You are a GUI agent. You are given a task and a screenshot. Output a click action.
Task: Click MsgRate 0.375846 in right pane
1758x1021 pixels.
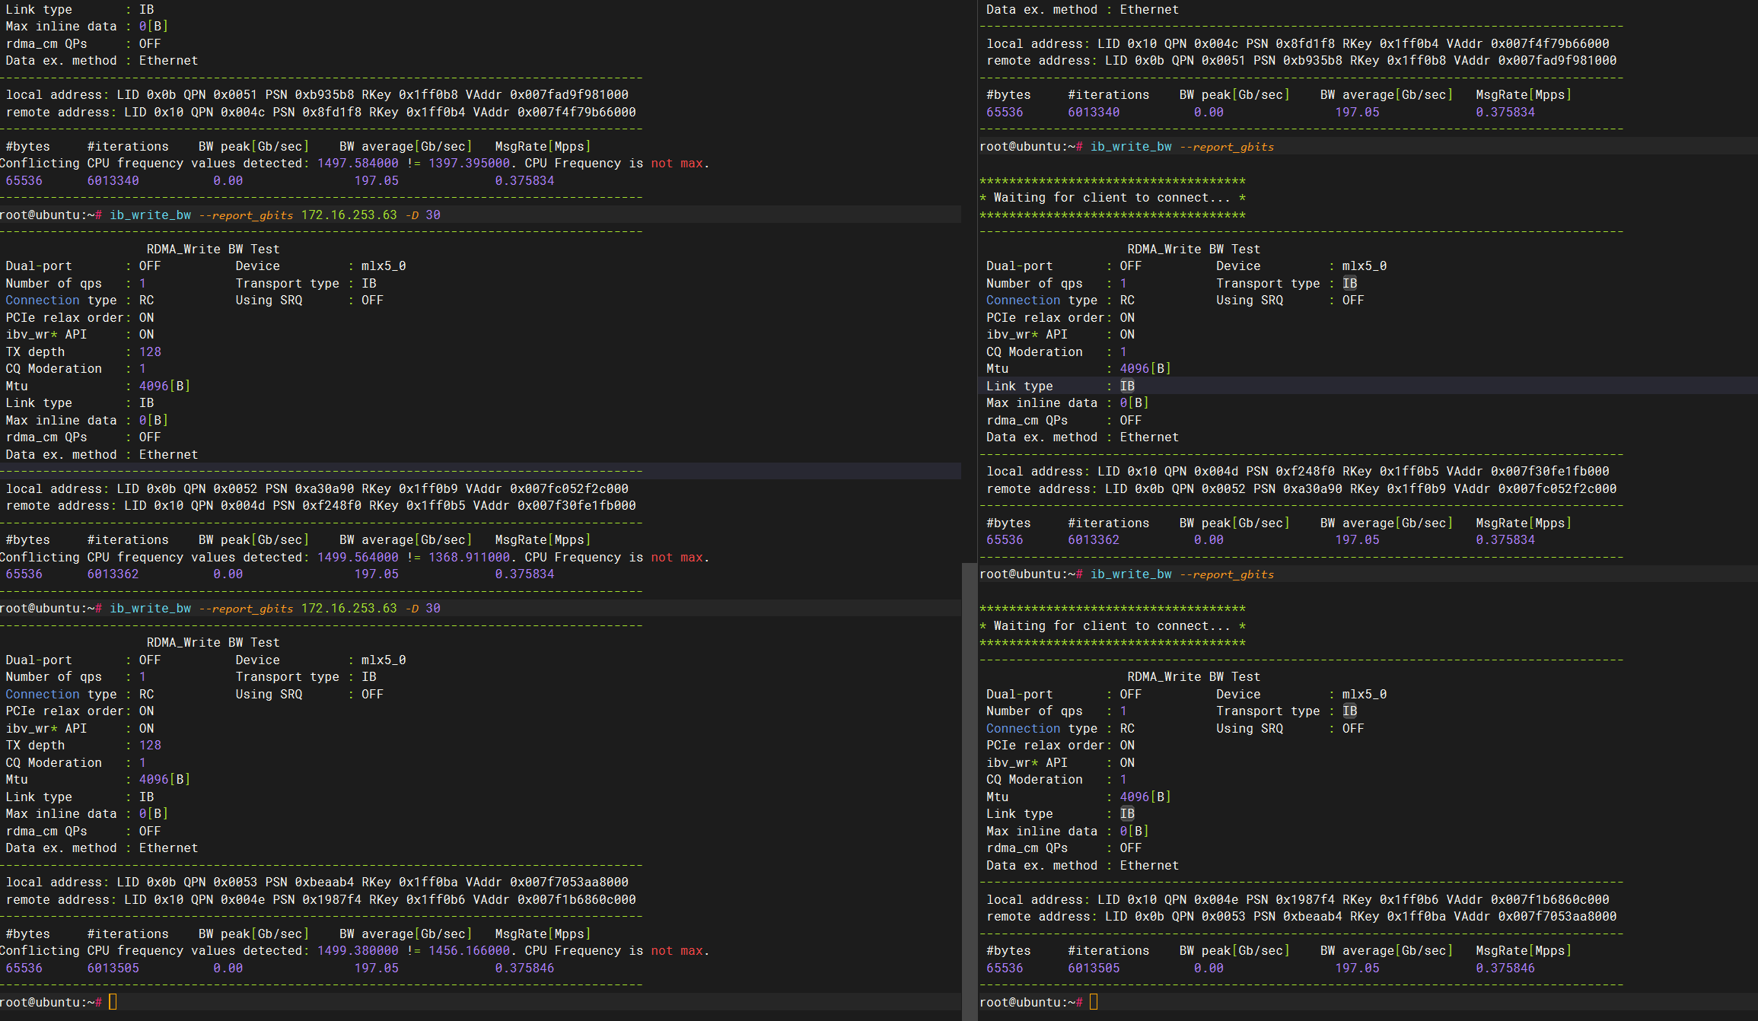click(x=1505, y=969)
